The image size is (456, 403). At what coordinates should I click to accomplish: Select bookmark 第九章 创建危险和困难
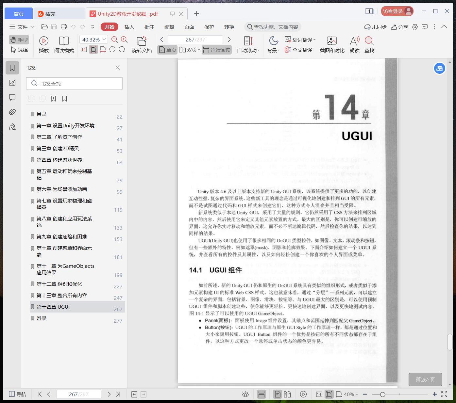point(61,236)
